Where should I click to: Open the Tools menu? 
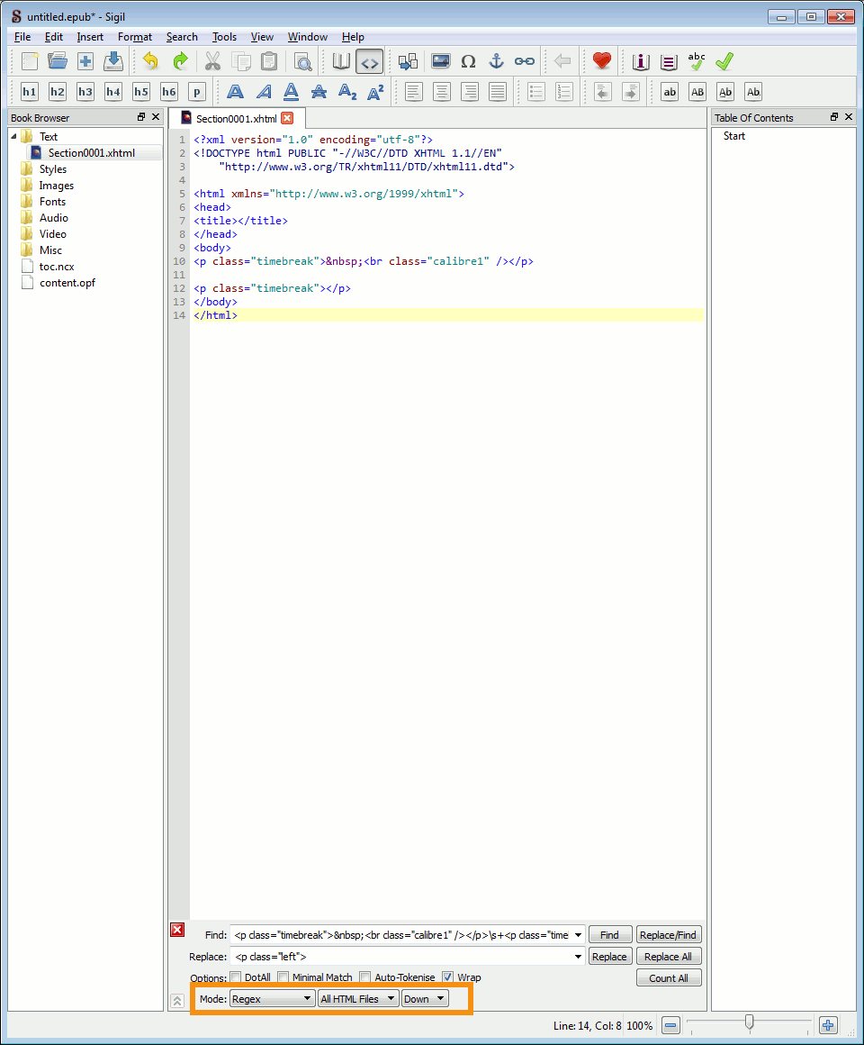(224, 37)
